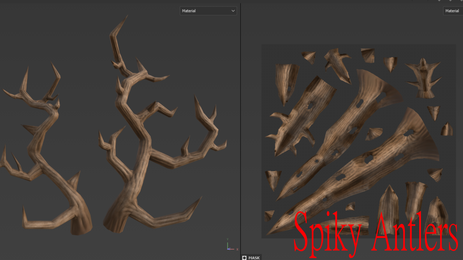Open the Material dropdown in the 2D texture view
Image resolution: width=463 pixels, height=260 pixels.
[x=453, y=11]
